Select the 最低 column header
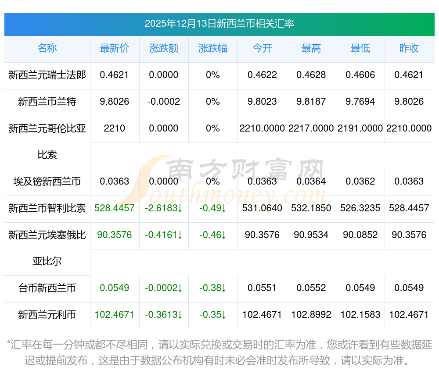This screenshot has width=439, height=374. click(x=360, y=48)
